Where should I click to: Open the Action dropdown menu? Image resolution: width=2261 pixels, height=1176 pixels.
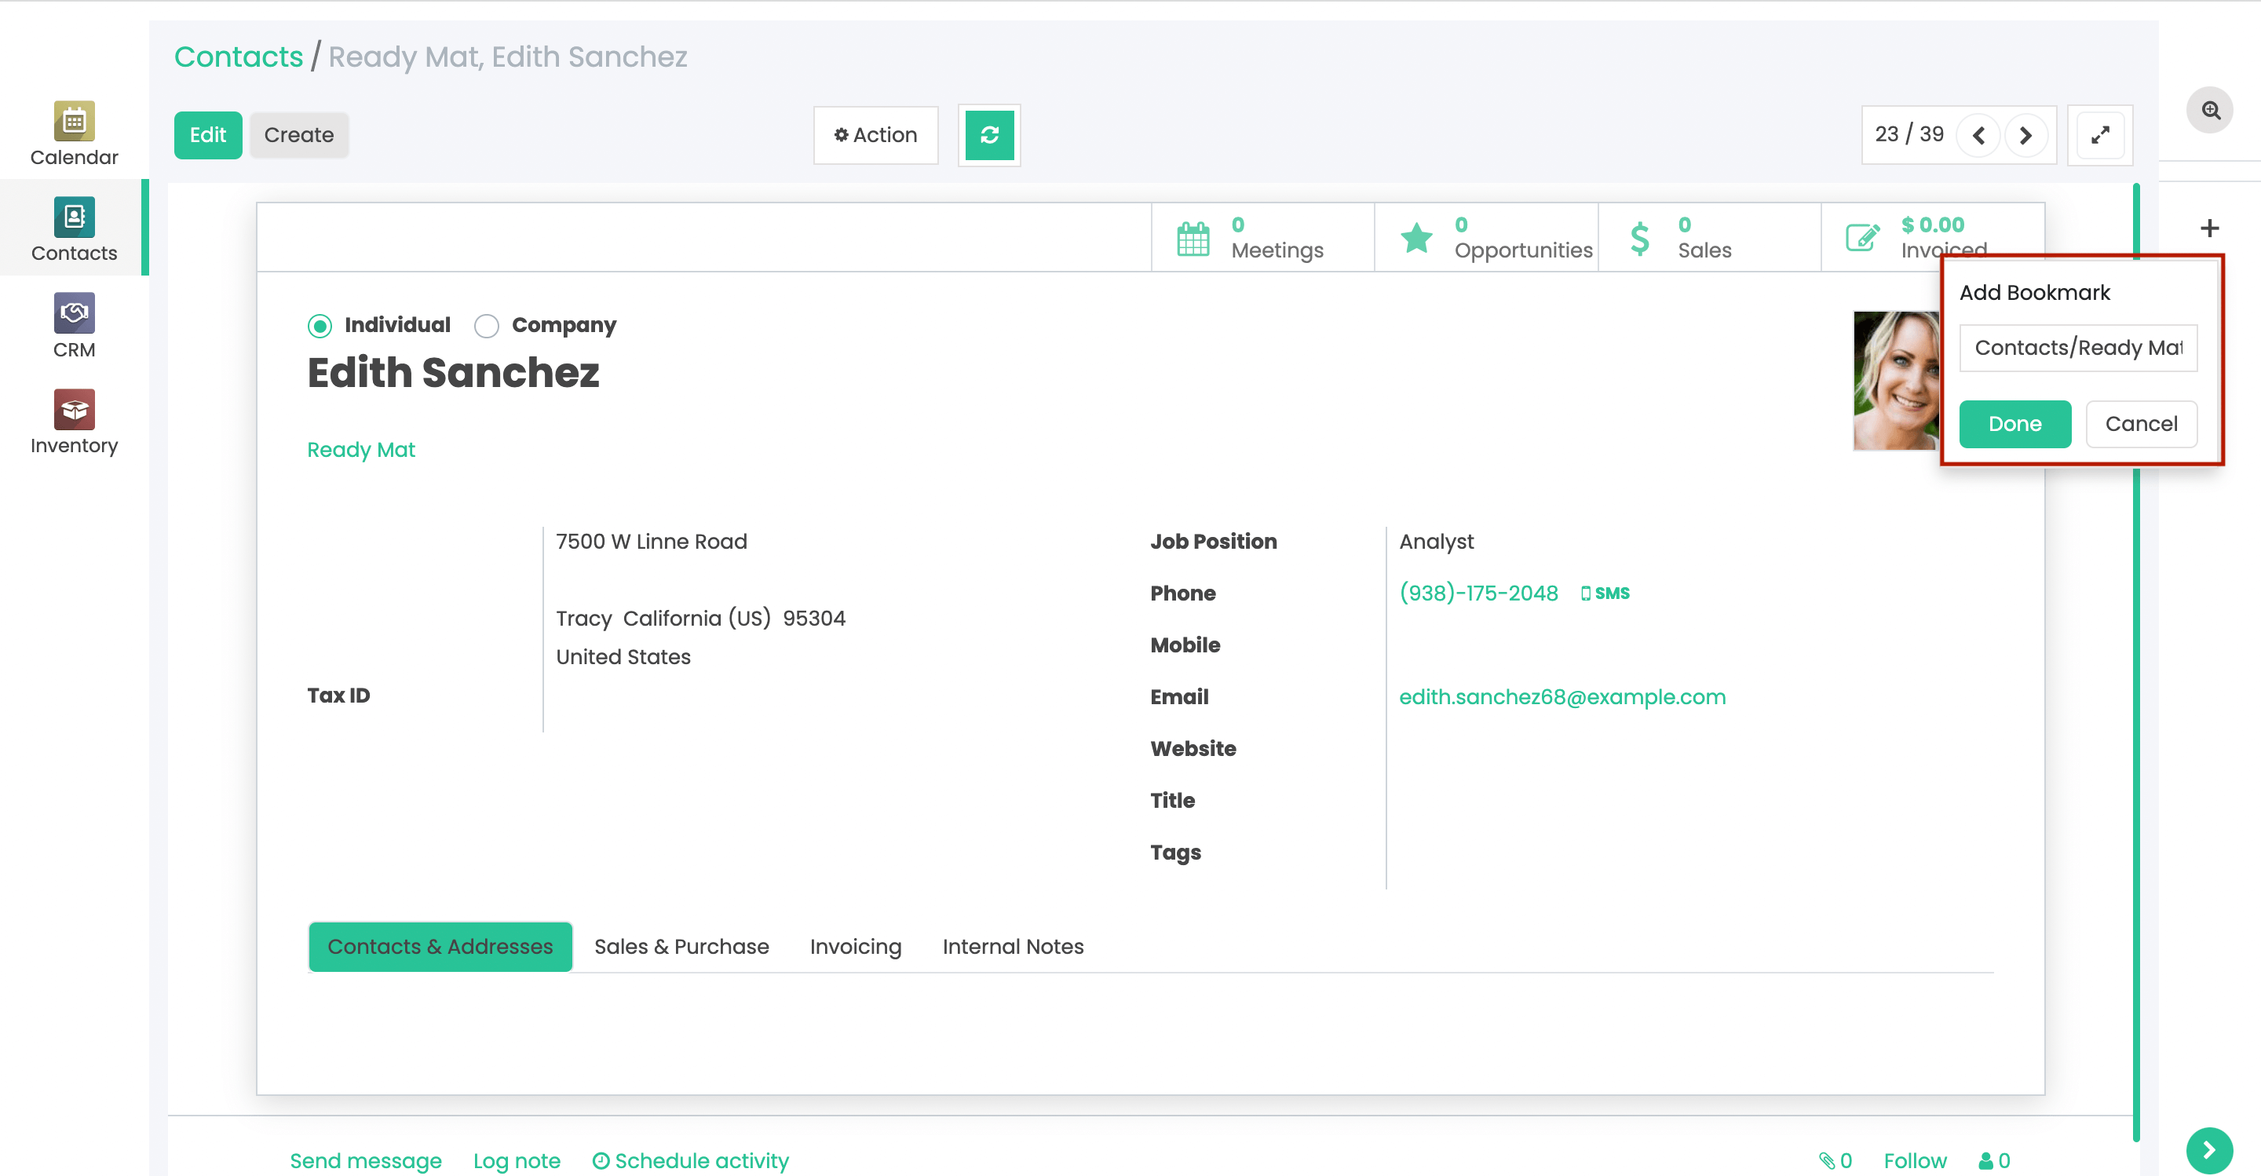[x=875, y=135]
